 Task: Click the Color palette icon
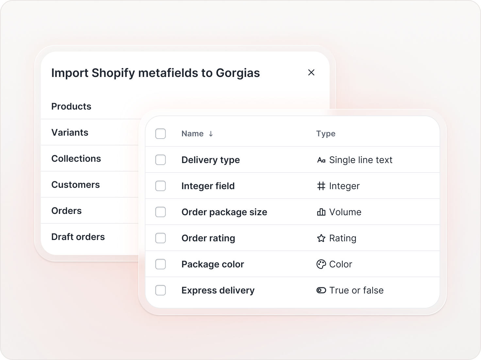click(x=321, y=264)
